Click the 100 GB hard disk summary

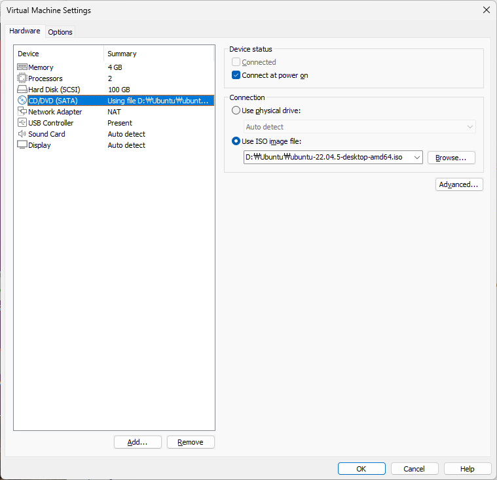(x=119, y=90)
